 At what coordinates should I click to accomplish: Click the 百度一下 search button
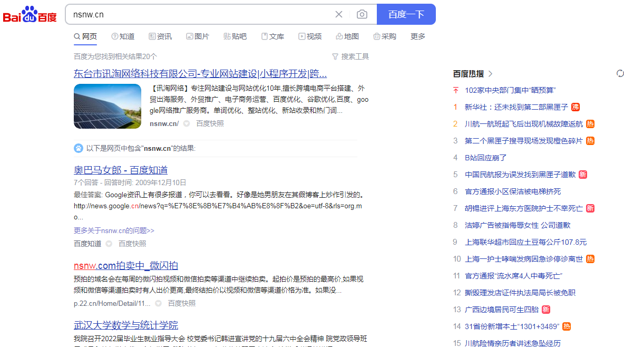406,14
